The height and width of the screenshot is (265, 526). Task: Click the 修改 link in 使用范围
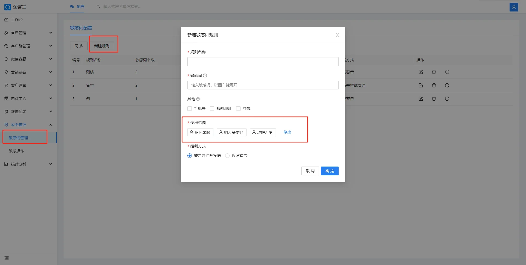pyautogui.click(x=287, y=132)
